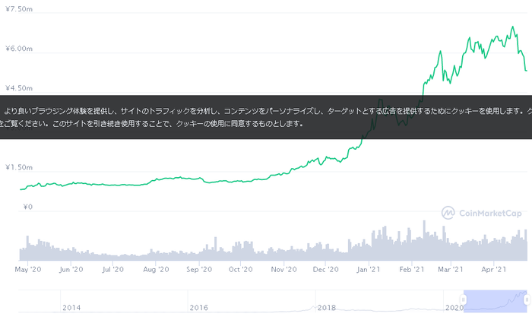Select 2020 on the navigator timeline
Image resolution: width=532 pixels, height=320 pixels.
coord(454,308)
